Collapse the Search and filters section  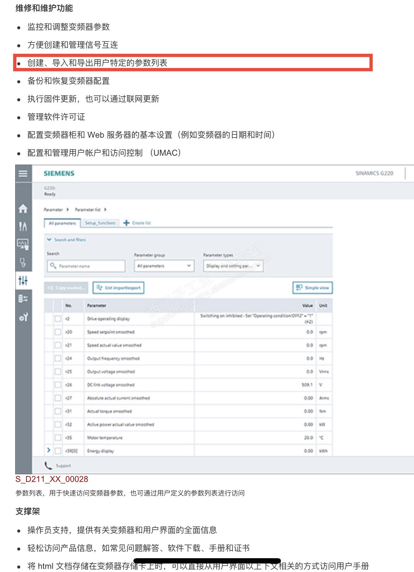67,240
